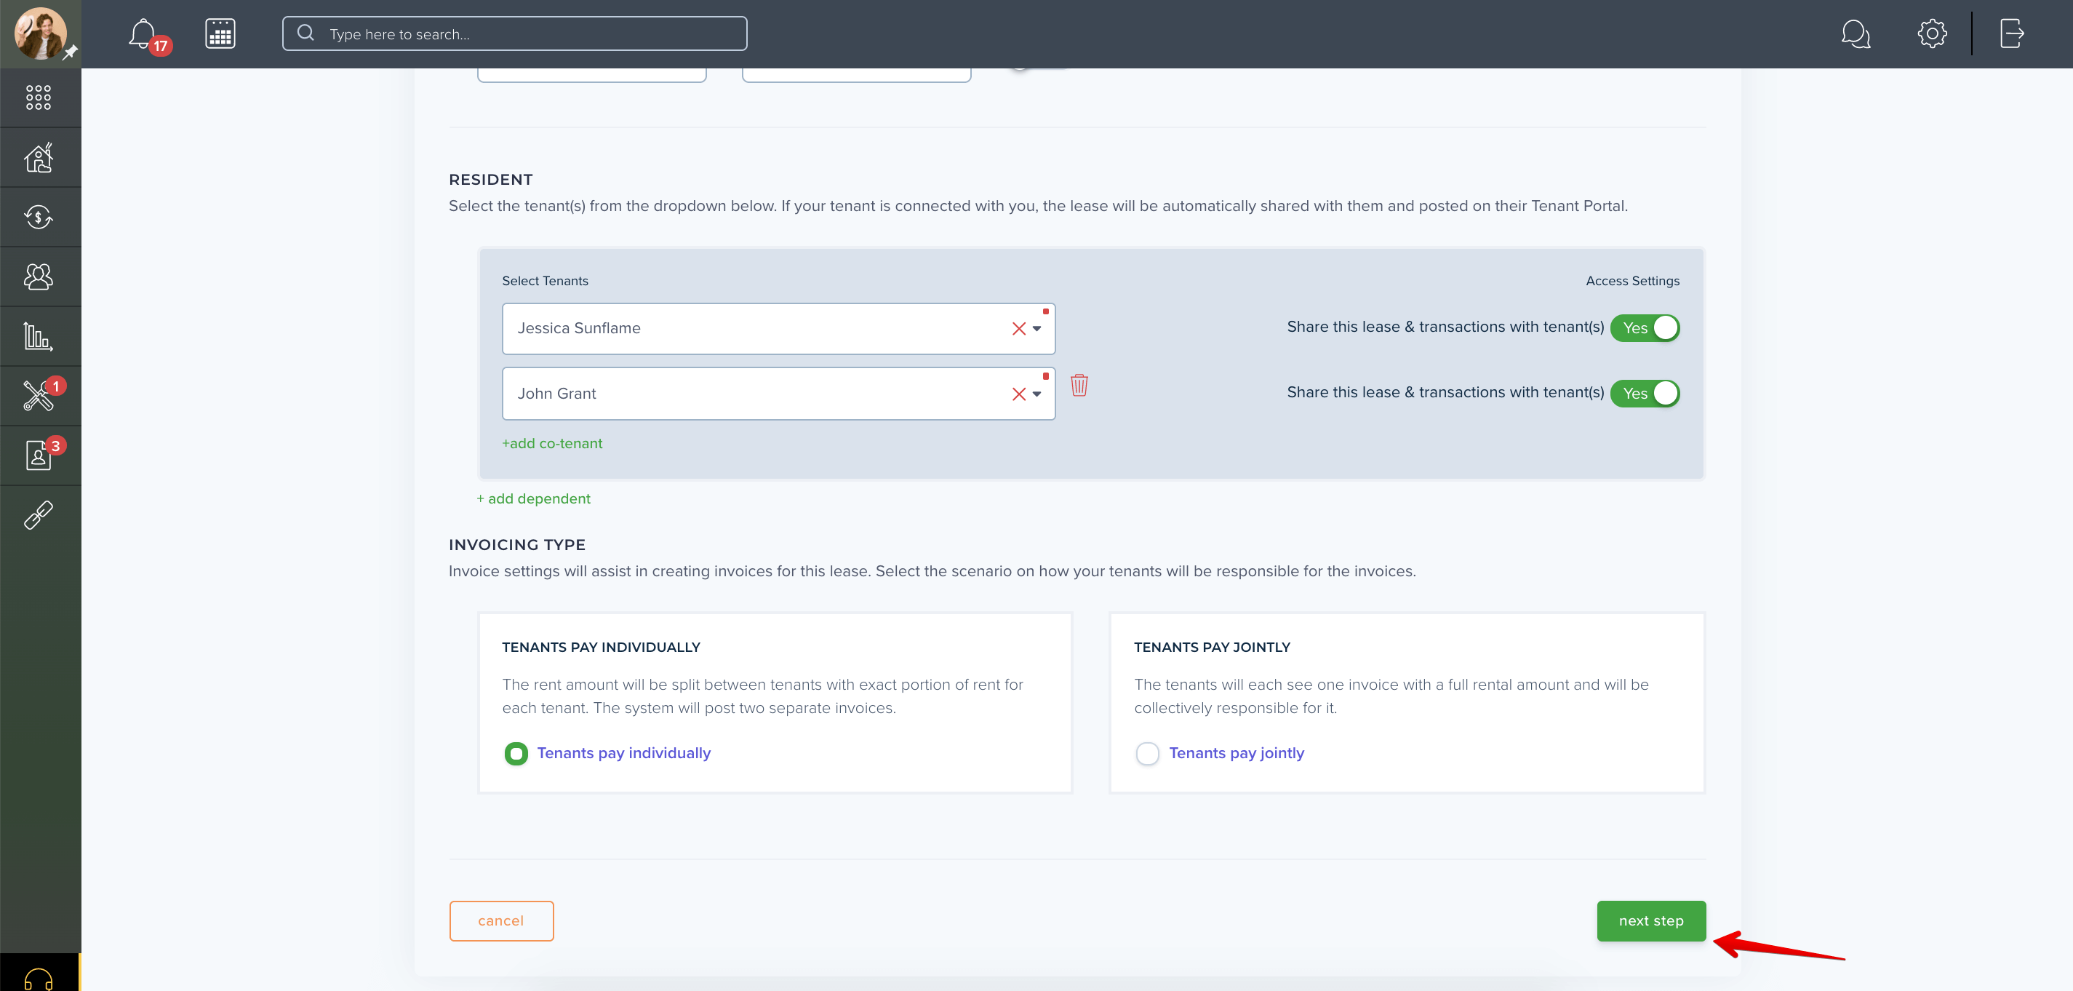The image size is (2073, 991).
Task: Click the logout icon
Action: [x=2012, y=33]
